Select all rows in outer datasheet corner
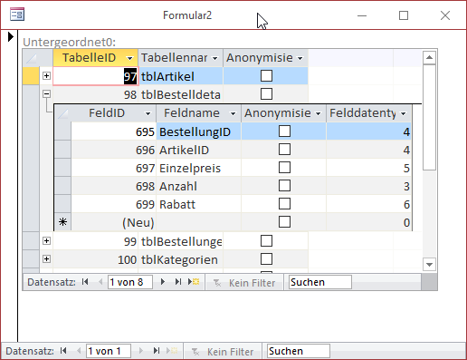Image resolution: width=467 pixels, height=360 pixels. pos(31,58)
